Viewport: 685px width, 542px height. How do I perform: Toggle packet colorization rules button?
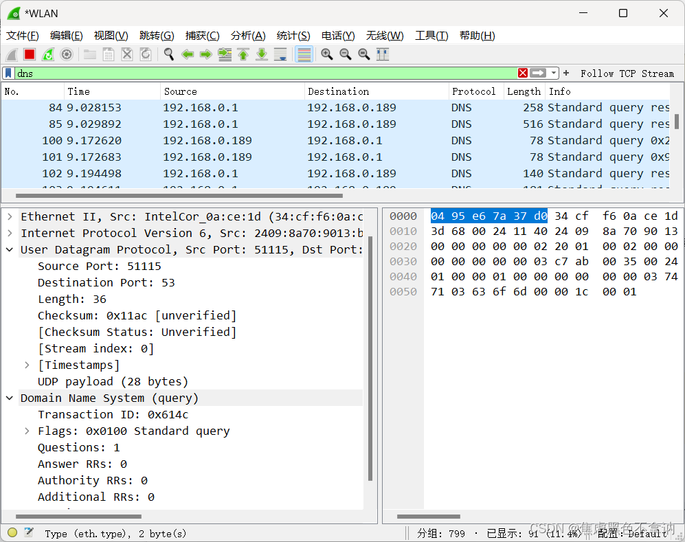pos(304,54)
